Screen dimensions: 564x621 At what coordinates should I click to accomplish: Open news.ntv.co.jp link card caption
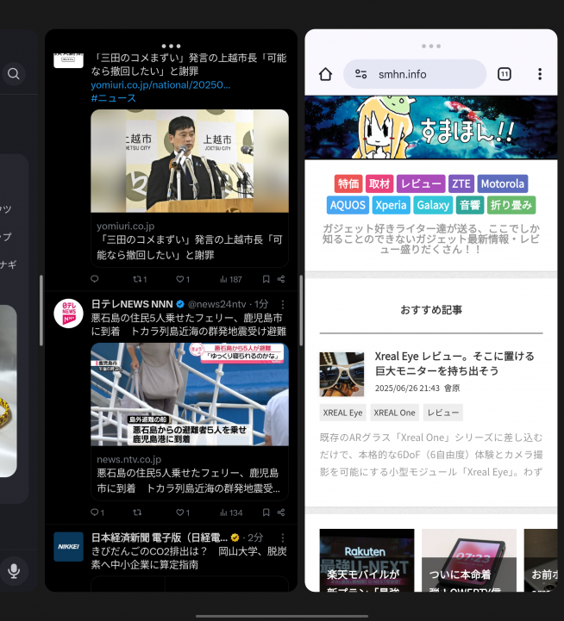point(190,473)
